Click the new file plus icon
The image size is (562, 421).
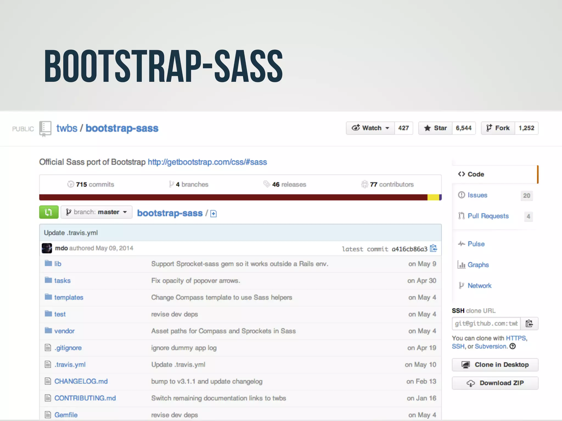[213, 214]
